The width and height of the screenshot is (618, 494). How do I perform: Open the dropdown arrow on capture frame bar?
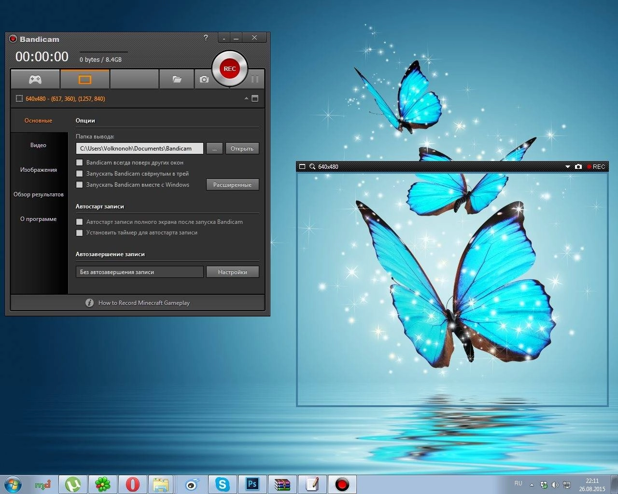[568, 167]
